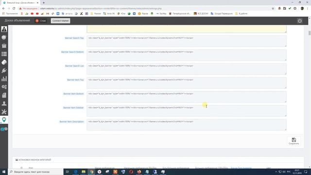
Task: Toggle the switch at the sidebar bottom
Action: 4,129
